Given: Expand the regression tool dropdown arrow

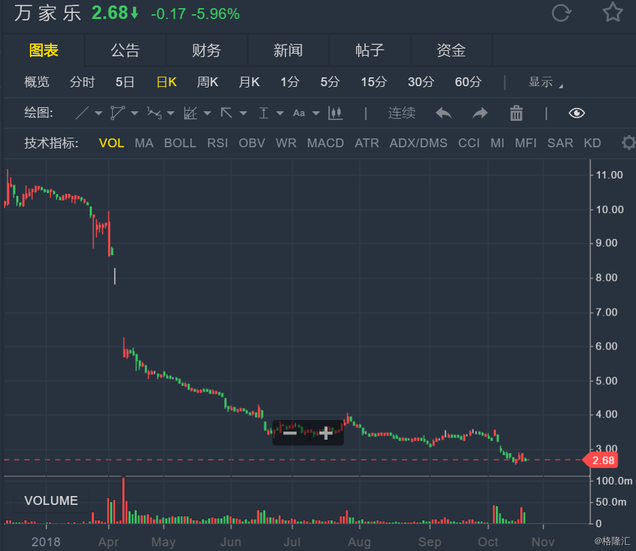Looking at the screenshot, I should 207,113.
